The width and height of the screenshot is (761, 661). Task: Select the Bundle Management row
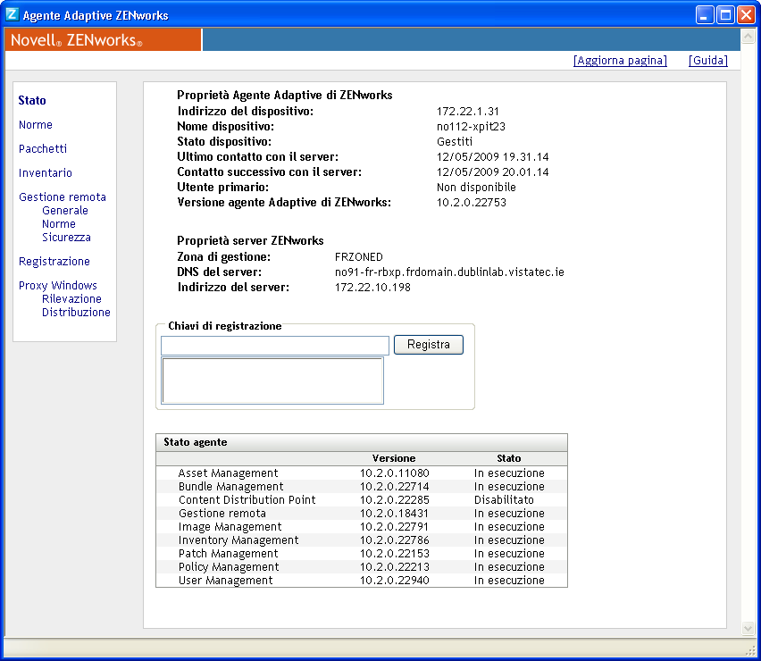point(362,486)
